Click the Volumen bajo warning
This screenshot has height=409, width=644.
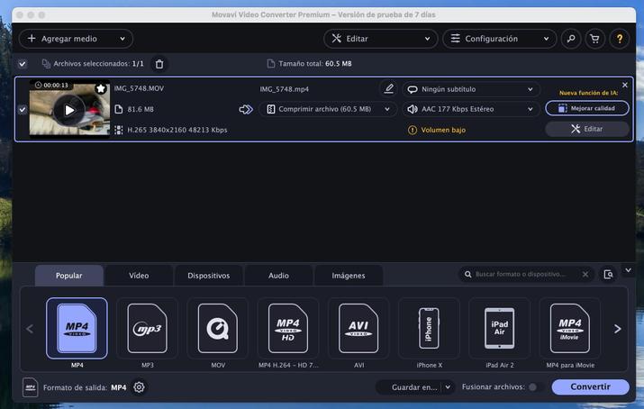[x=437, y=130]
